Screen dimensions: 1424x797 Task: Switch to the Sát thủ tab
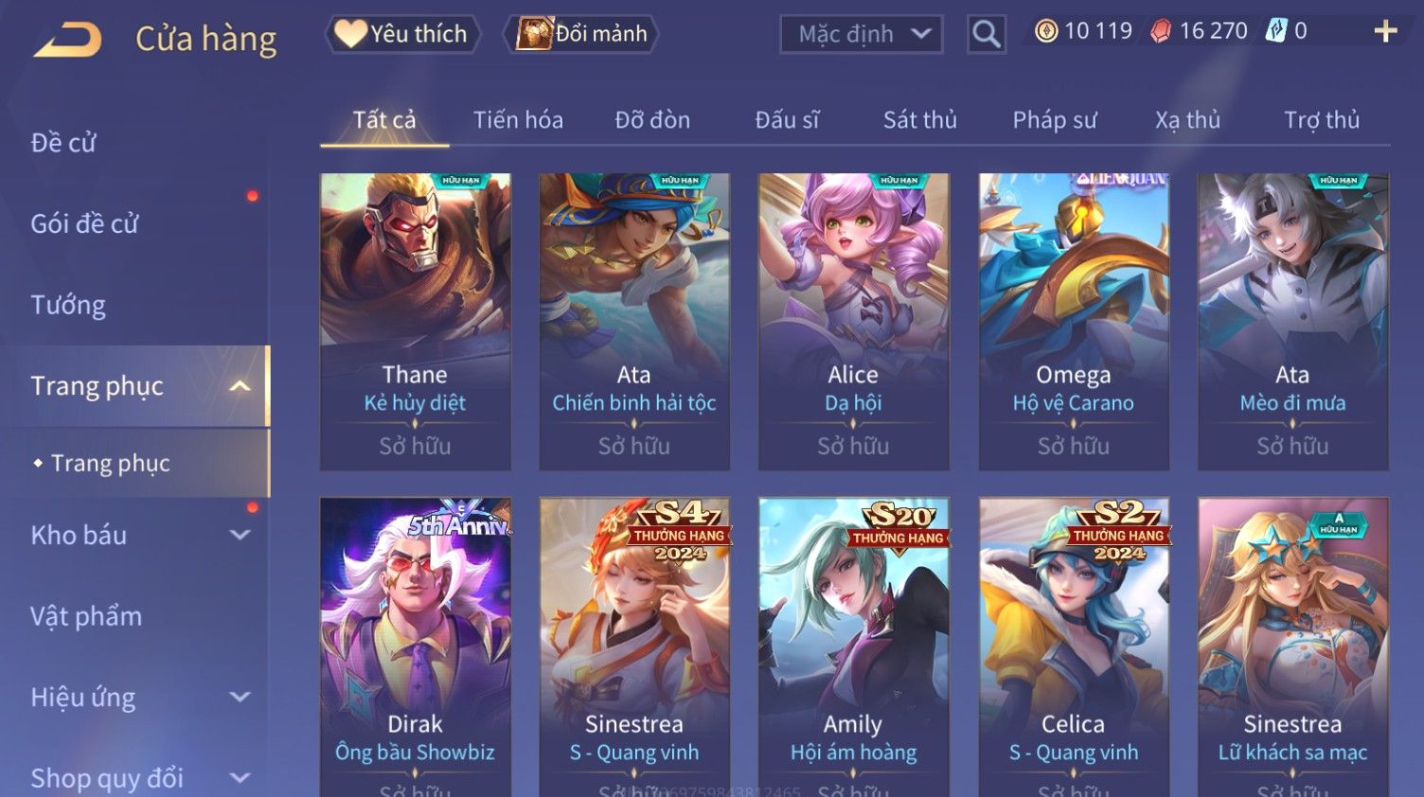tap(919, 120)
